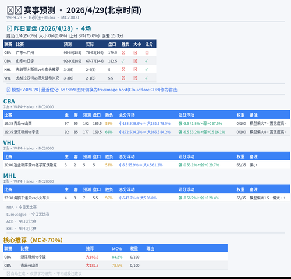This screenshot has width=291, height=279.
Task: Click the line ACB · 今日无比赛
Action: [21, 221]
